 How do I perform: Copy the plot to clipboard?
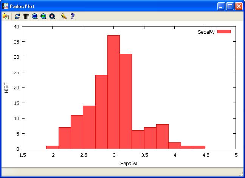coord(6,16)
